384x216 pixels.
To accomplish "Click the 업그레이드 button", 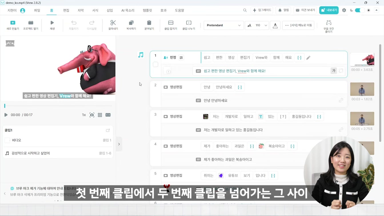I will point(262,10).
